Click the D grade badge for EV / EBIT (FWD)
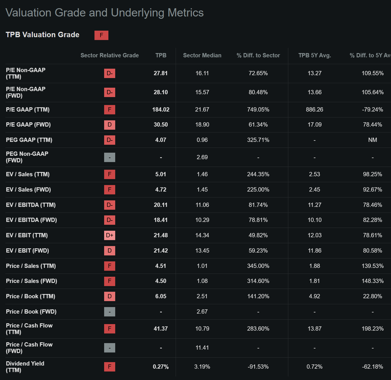Screen dimensions: 391x380 point(110,251)
